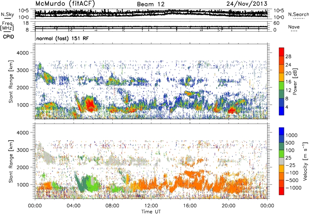This screenshot has width=309, height=214.
Task: Click the McMurdo (fitACF) title text
Action: pyautogui.click(x=65, y=4)
